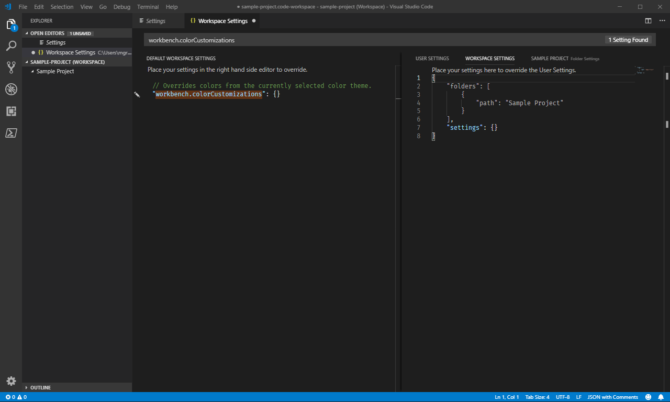This screenshot has height=402, width=670.
Task: Open the Extensions view icon
Action: [11, 111]
